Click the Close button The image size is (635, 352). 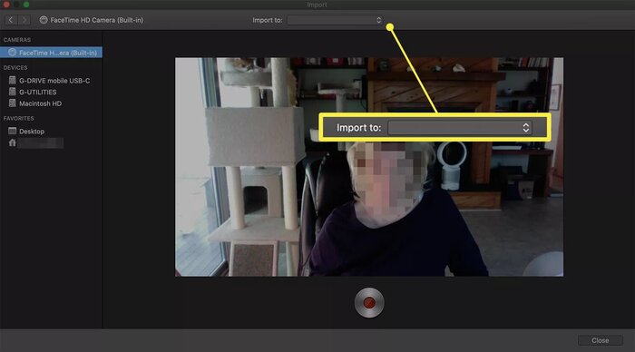(x=601, y=340)
